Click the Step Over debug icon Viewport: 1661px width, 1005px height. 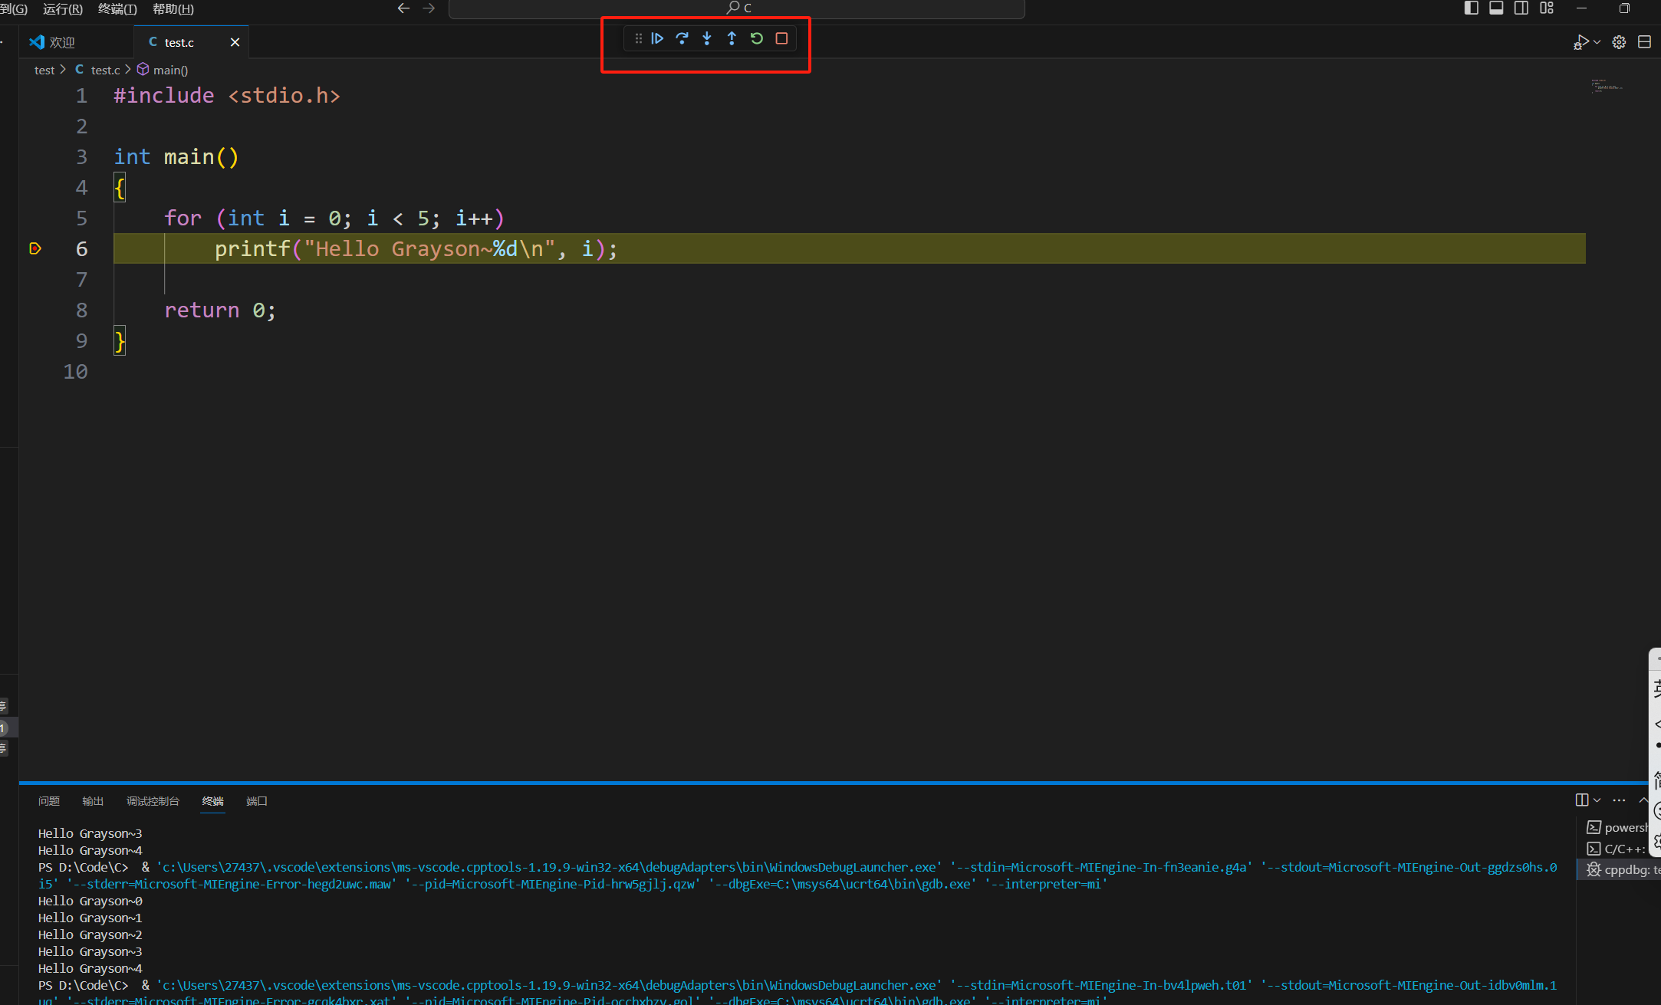(x=682, y=38)
